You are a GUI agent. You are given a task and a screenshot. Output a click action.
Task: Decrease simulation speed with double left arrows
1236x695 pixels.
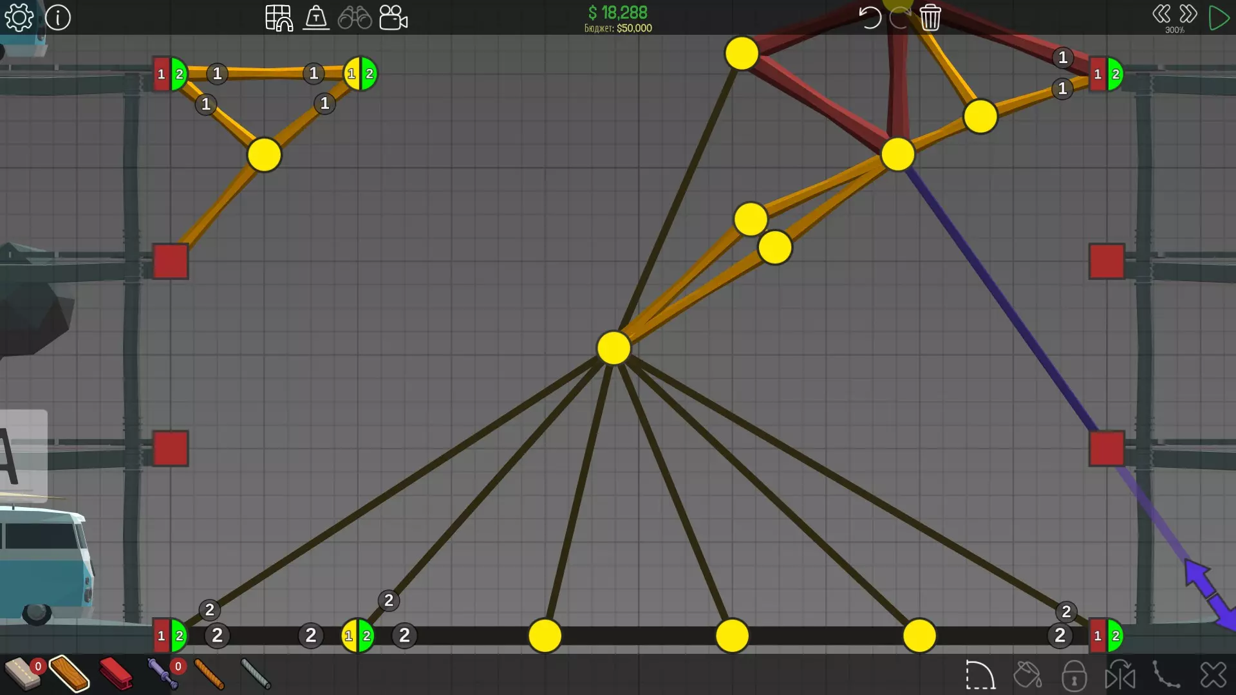(x=1161, y=14)
